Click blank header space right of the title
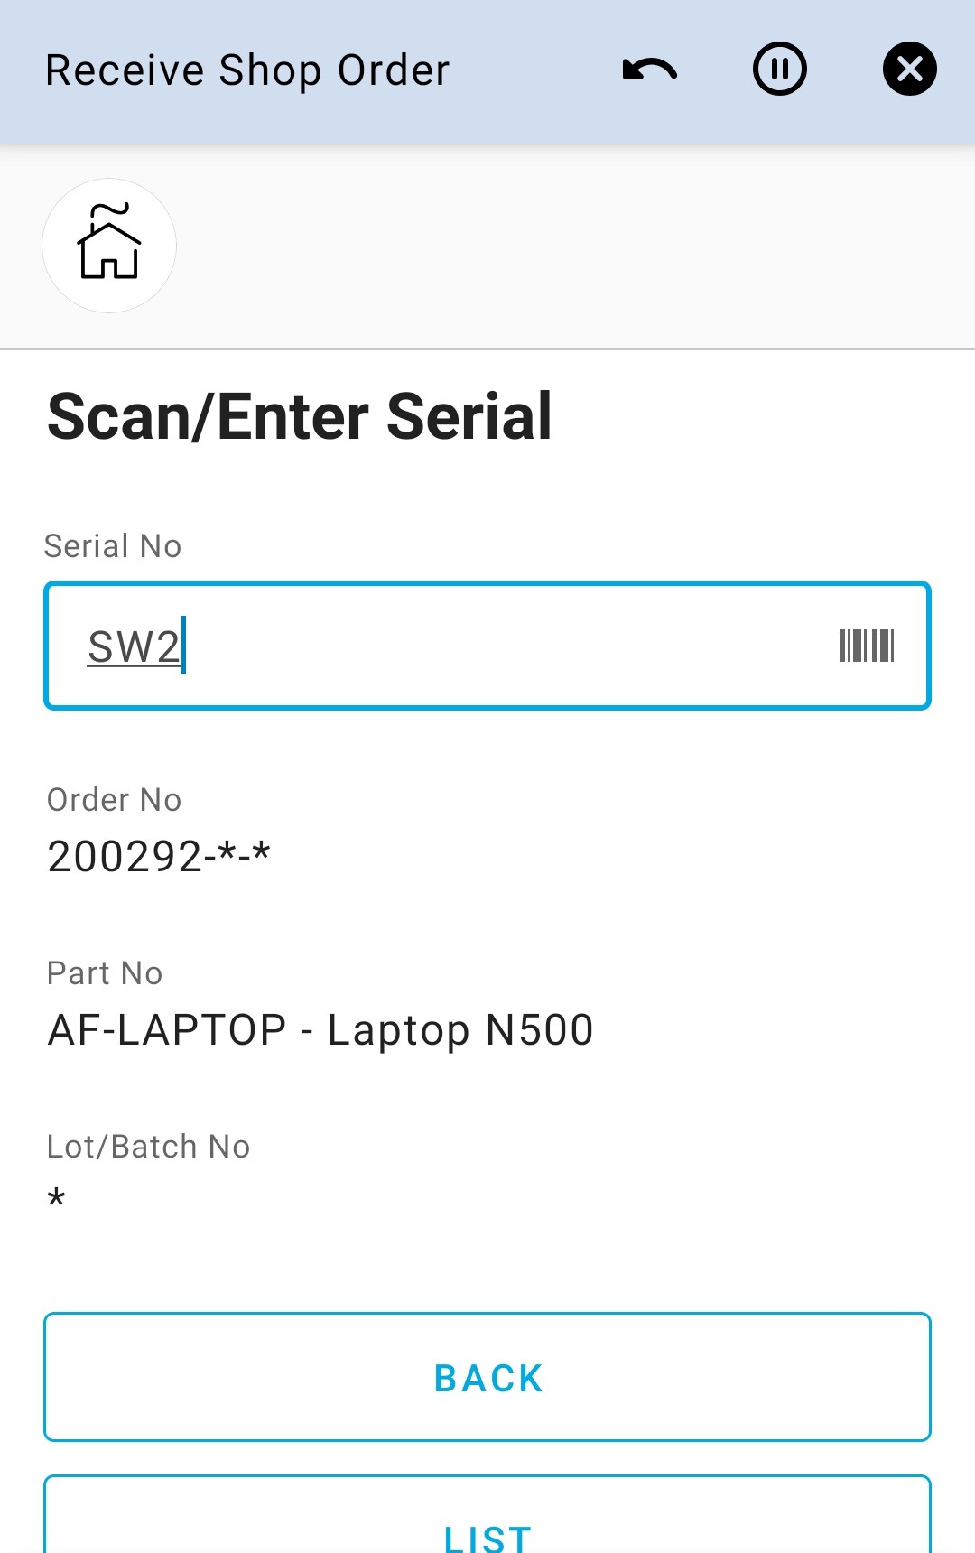Viewport: 975px width, 1553px height. (x=533, y=70)
